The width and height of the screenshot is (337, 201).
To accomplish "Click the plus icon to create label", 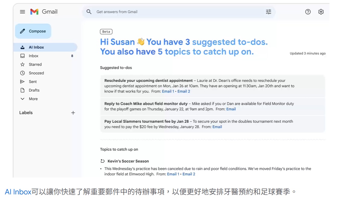I will (x=73, y=113).
